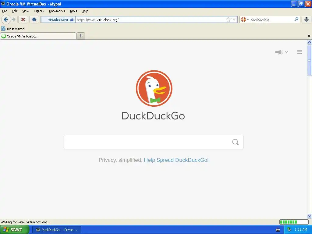Click the 1:12 AM clock
The height and width of the screenshot is (234, 312).
(301, 230)
